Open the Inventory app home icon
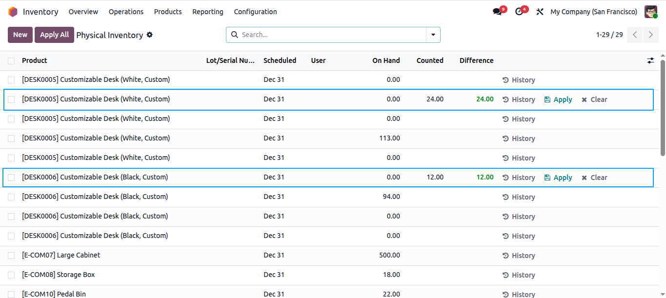Screen dimensions: 666x298 tap(13, 12)
